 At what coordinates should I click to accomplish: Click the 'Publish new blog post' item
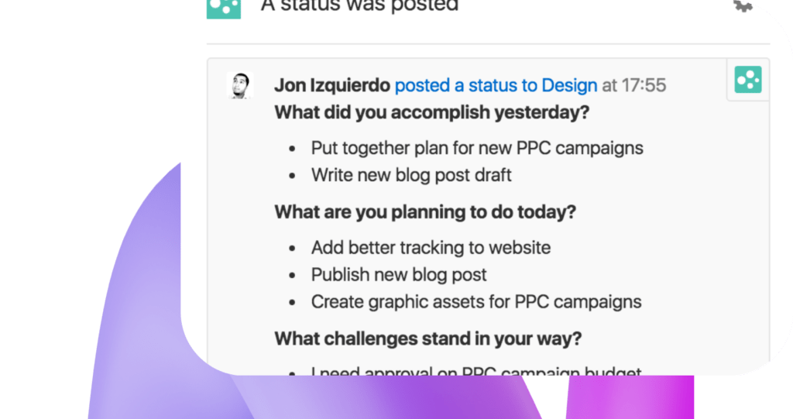399,274
